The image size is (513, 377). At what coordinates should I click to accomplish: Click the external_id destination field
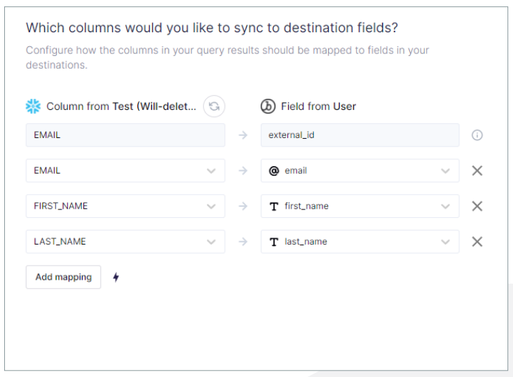[x=360, y=135]
